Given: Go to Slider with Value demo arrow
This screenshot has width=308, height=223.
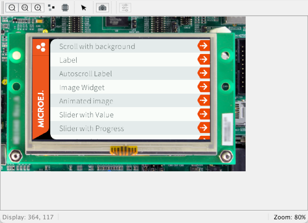Looking at the screenshot, I should coord(204,114).
